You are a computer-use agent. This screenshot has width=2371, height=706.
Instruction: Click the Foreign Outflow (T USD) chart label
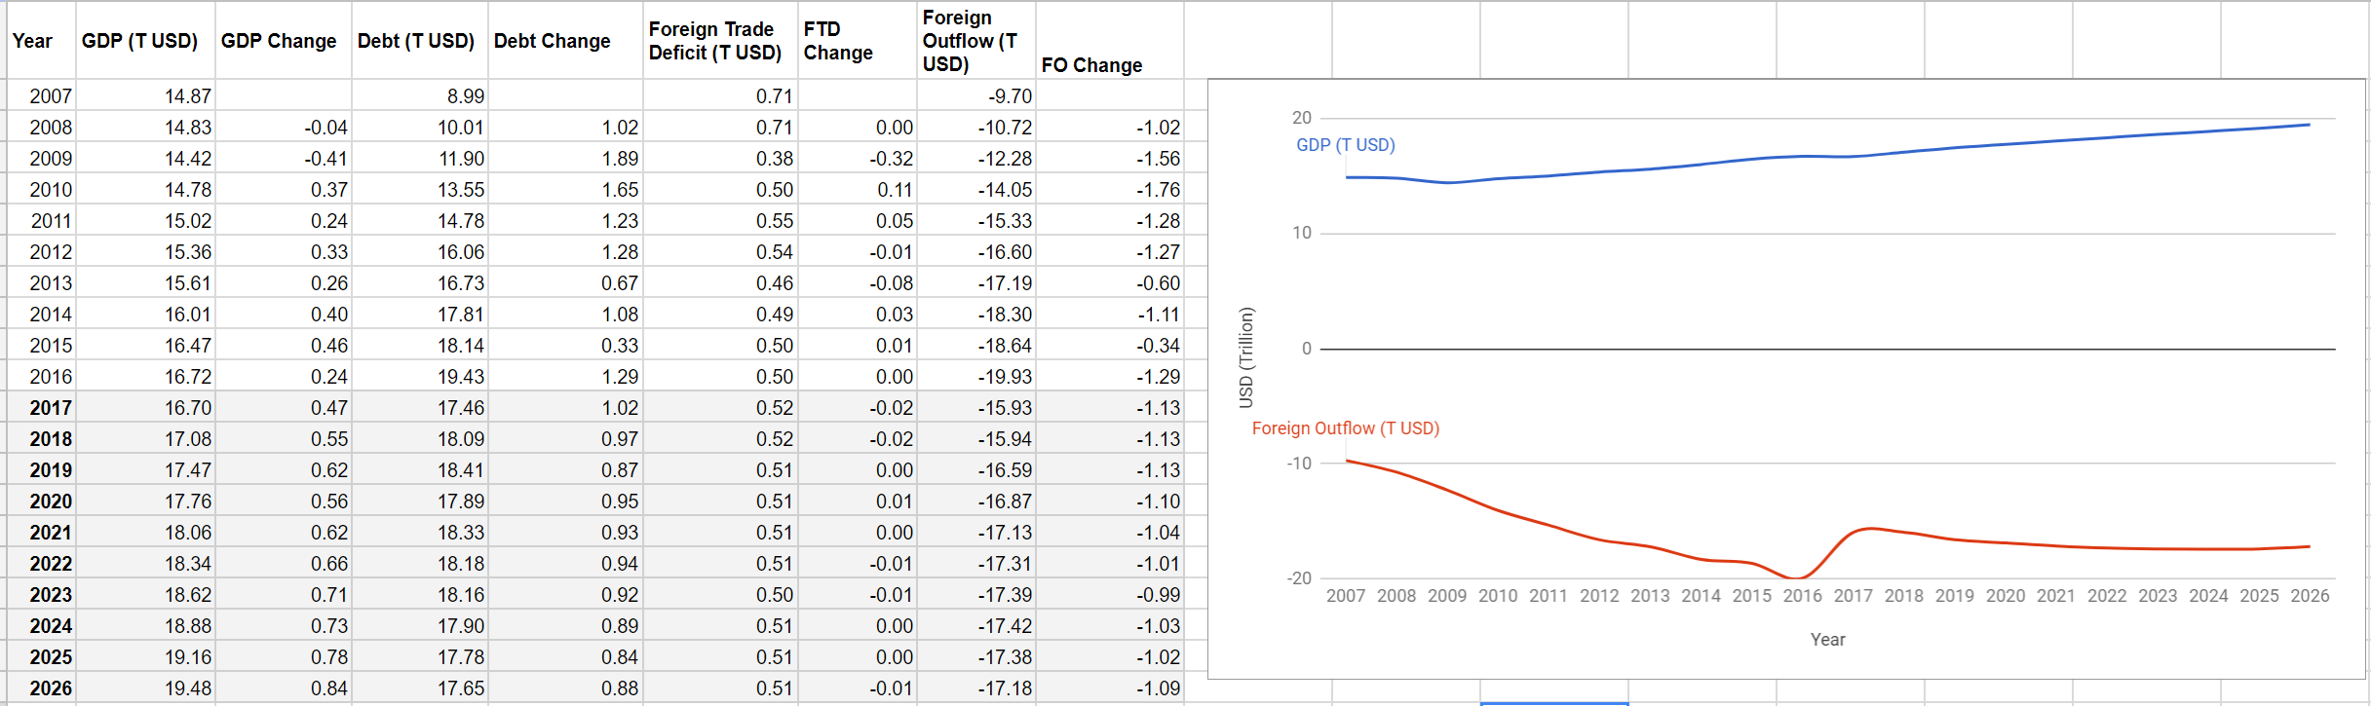click(1345, 428)
